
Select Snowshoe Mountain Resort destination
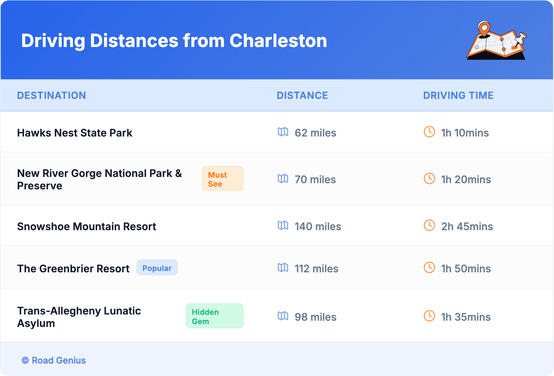coord(86,227)
